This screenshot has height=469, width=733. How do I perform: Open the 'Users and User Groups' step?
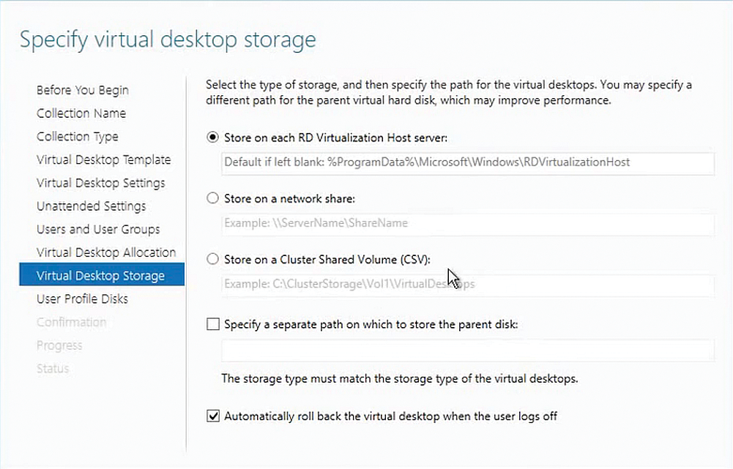click(x=96, y=229)
